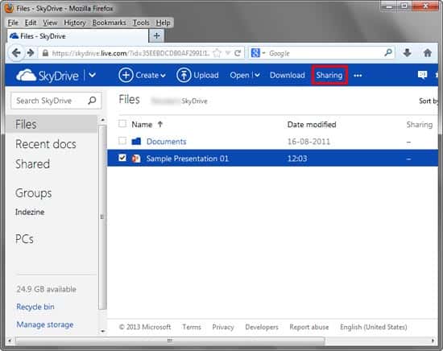Click the PowerPoint icon of Sample Presentation 01
Viewport: 443px width, 351px height.
(x=136, y=158)
